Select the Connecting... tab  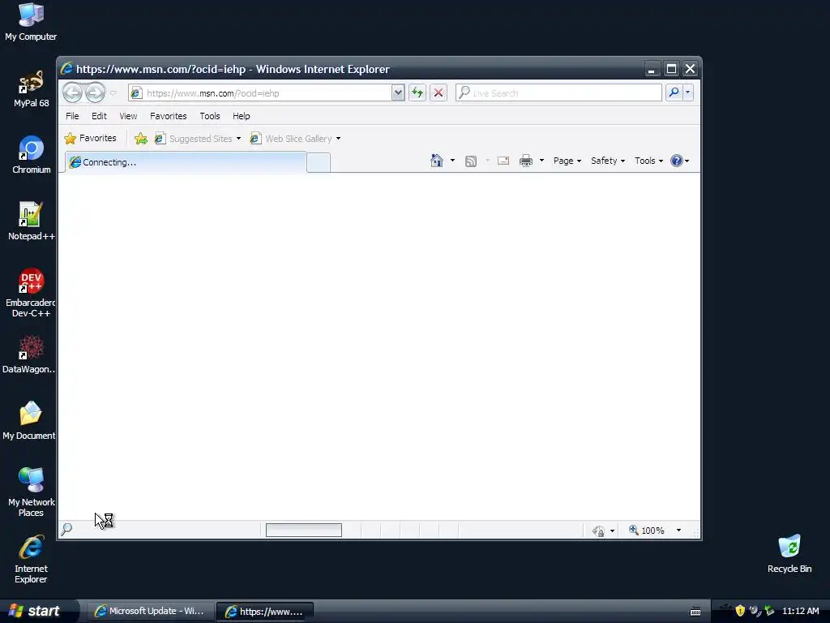(186, 162)
